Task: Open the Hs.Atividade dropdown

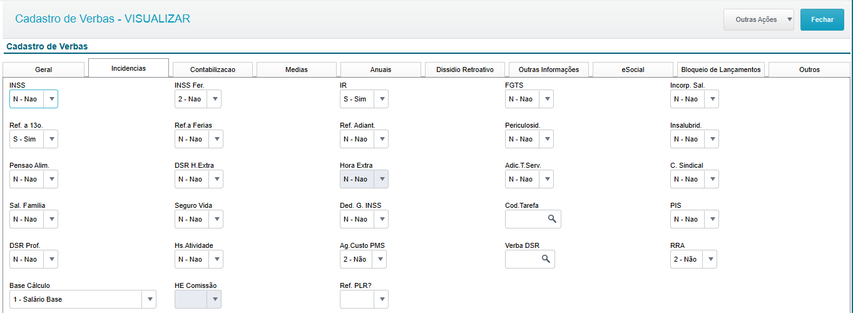Action: 199,259
